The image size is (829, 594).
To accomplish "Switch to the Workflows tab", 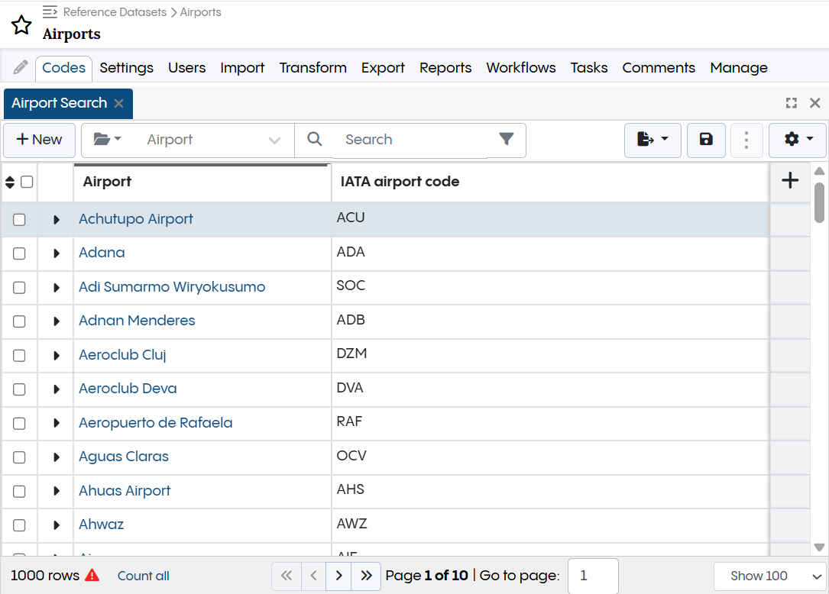I will point(520,67).
